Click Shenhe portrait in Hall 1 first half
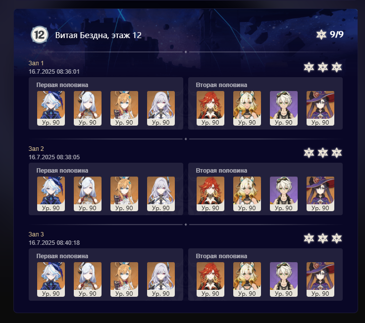The width and height of the screenshot is (365, 323). pyautogui.click(x=88, y=108)
